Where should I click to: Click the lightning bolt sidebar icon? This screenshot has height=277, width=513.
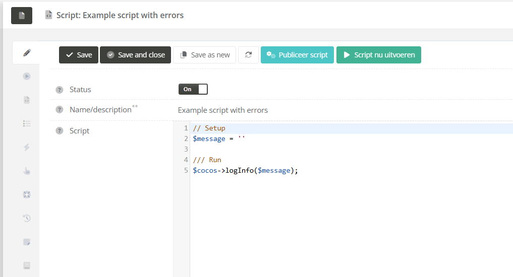pyautogui.click(x=27, y=147)
